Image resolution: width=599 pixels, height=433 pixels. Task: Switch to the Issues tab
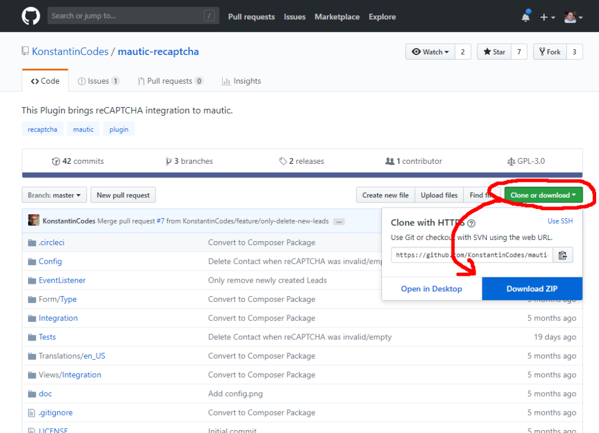pos(98,81)
